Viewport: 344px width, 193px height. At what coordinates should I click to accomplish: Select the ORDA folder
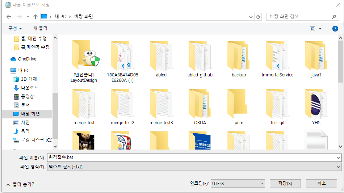[x=200, y=107]
